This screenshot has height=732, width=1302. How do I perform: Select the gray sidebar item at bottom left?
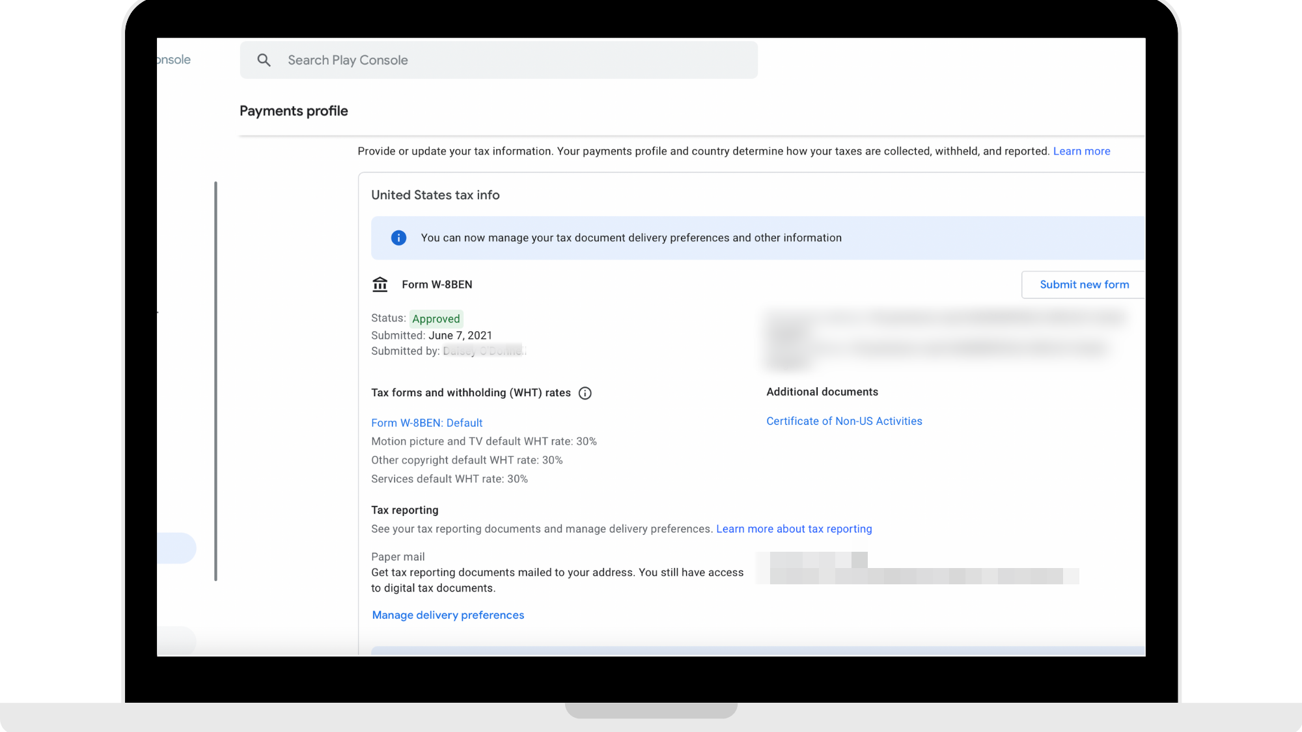pos(176,640)
